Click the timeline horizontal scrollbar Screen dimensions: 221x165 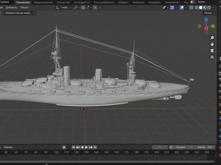point(107,161)
